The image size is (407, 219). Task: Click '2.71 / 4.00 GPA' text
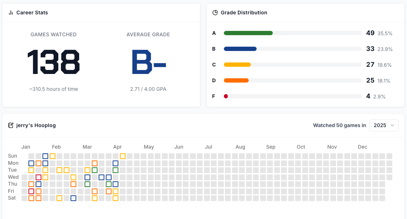pos(148,89)
